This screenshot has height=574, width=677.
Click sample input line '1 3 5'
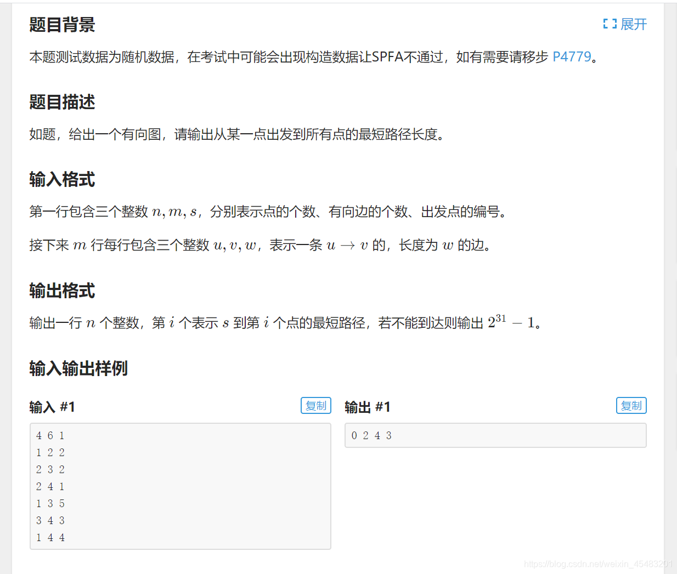click(x=50, y=504)
